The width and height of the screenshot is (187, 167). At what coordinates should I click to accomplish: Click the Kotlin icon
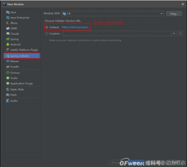[x=8, y=101]
